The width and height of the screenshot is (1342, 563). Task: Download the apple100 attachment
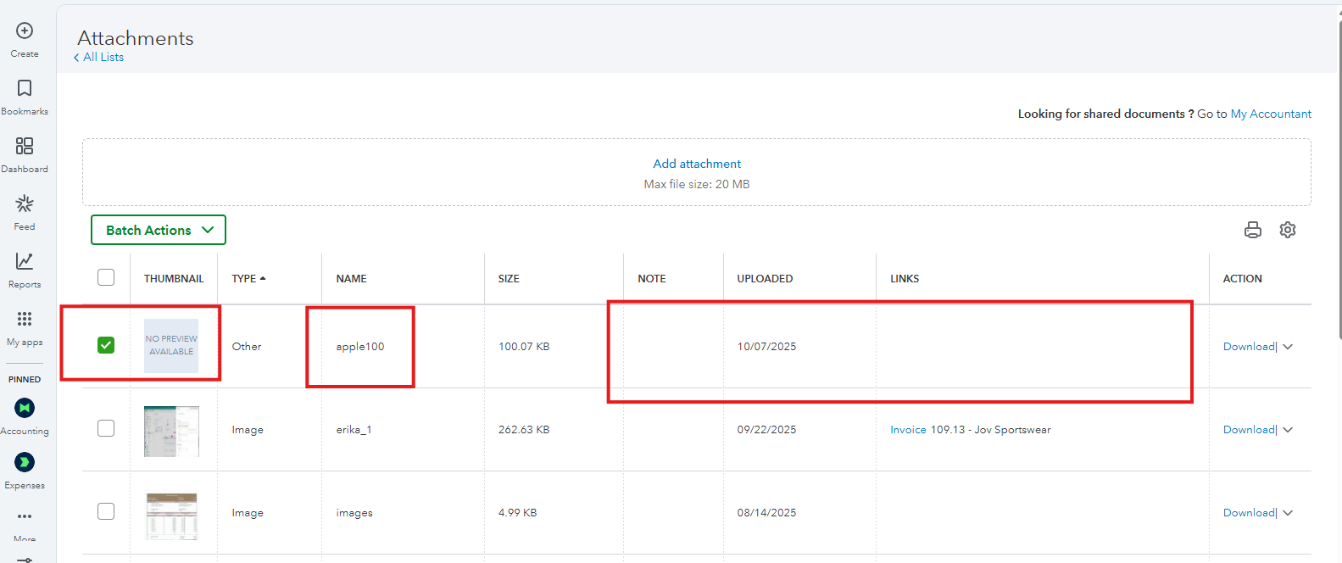pos(1249,346)
